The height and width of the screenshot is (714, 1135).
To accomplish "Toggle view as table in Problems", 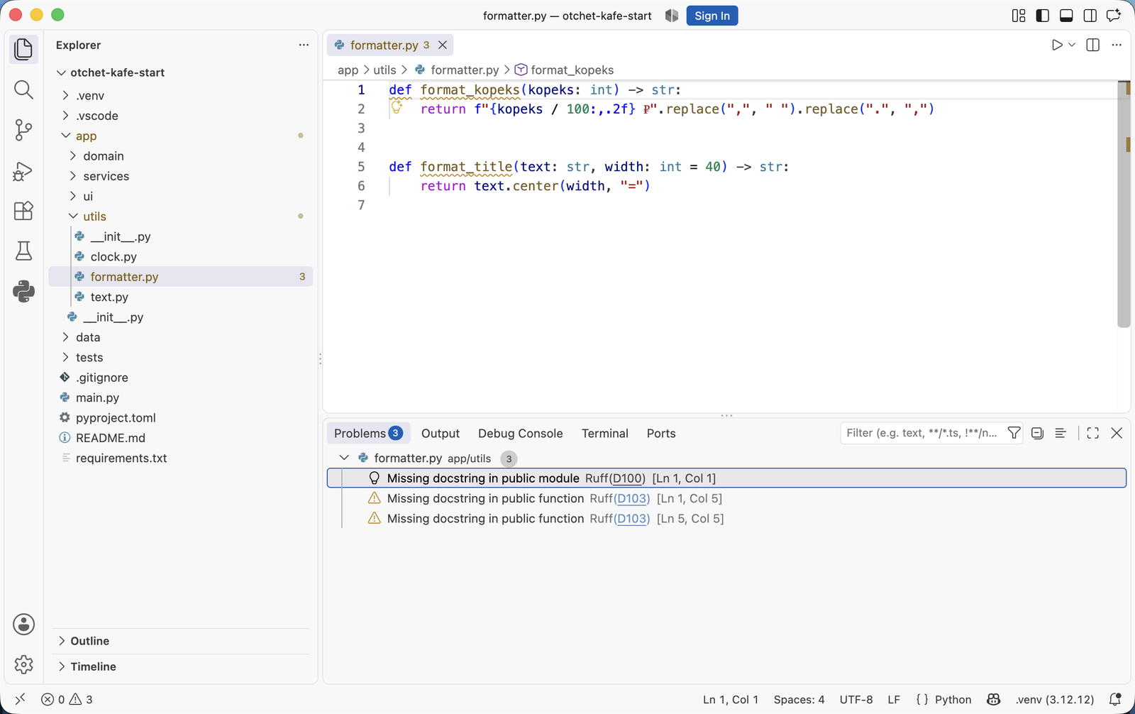I will pos(1061,433).
